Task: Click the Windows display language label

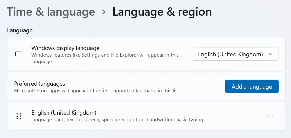Action: coord(65,48)
